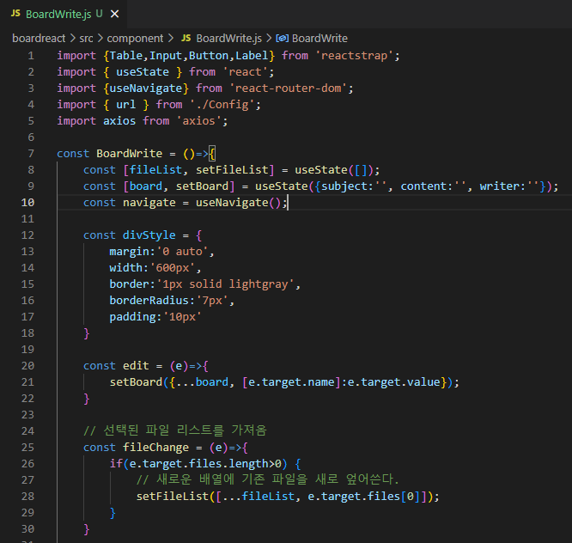Click the BoardWrite symbol in the breadcrumb
572x543 pixels.
pos(319,38)
